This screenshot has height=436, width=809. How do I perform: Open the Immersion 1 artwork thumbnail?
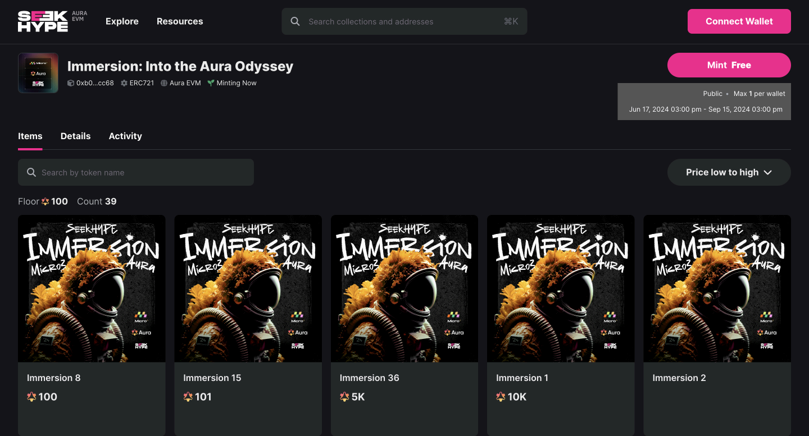pos(561,288)
